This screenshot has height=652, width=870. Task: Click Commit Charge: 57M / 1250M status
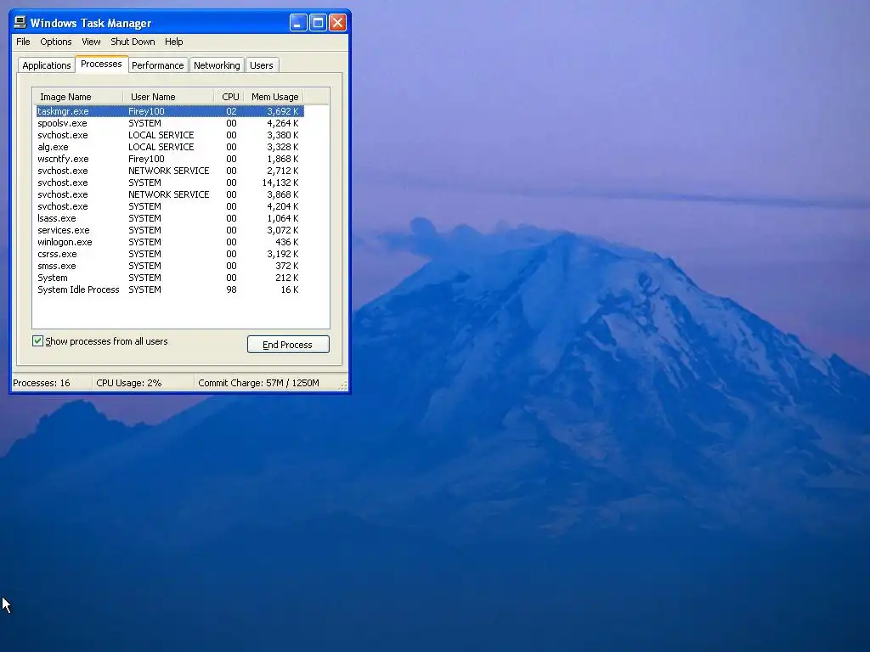(x=258, y=383)
